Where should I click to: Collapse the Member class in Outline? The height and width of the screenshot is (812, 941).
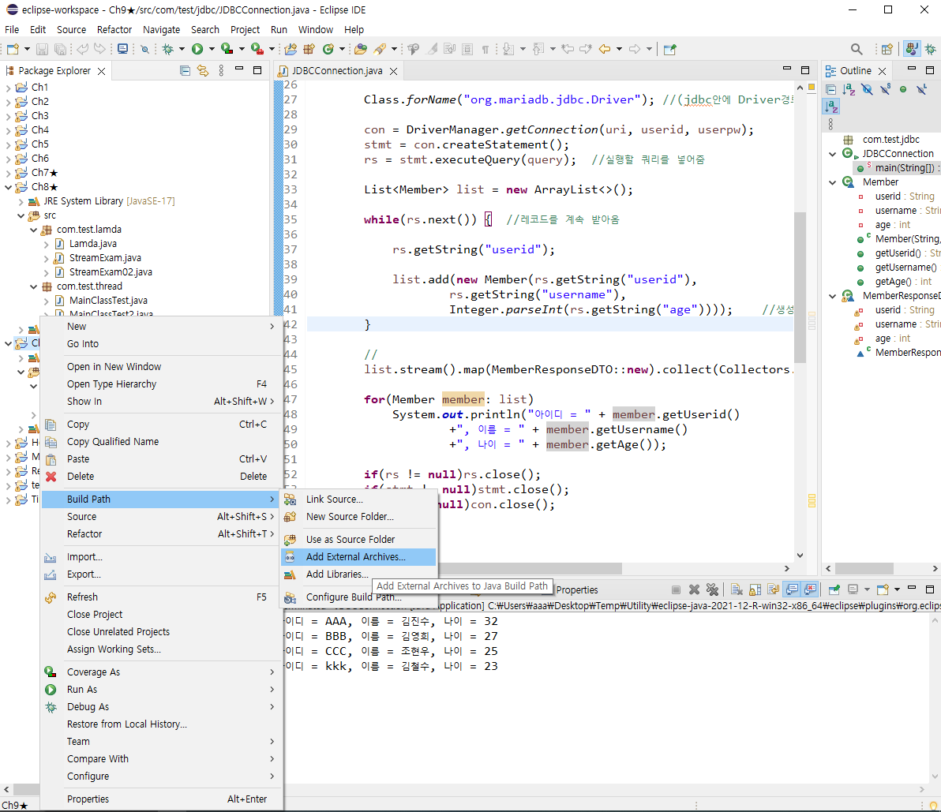(x=832, y=182)
